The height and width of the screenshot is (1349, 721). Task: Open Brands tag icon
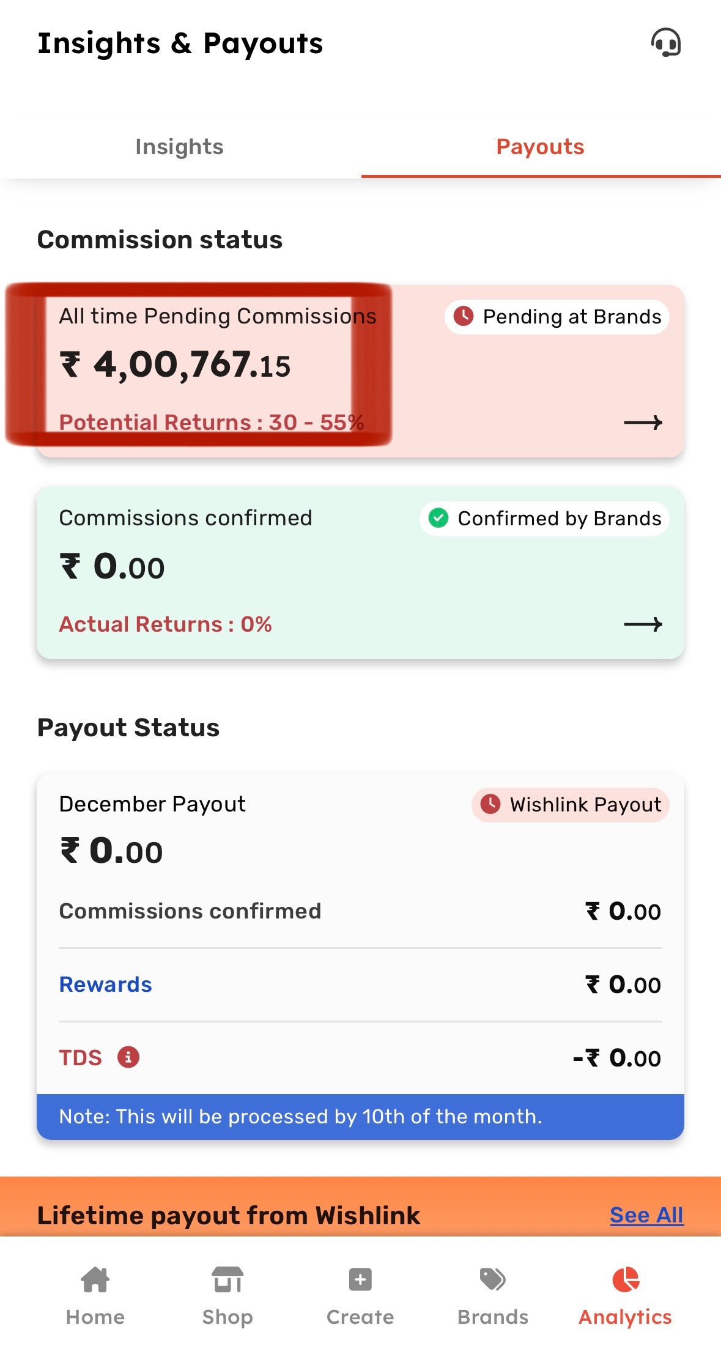point(492,1280)
